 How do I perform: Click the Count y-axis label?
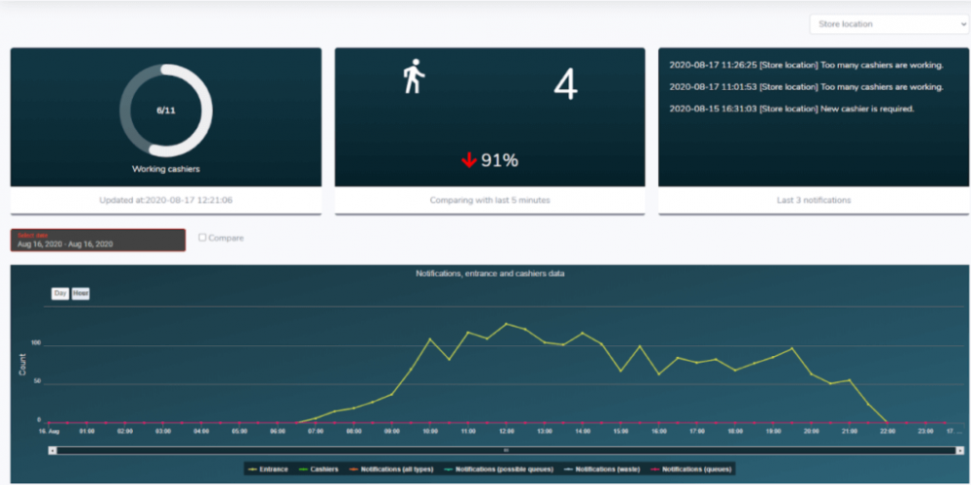click(23, 365)
